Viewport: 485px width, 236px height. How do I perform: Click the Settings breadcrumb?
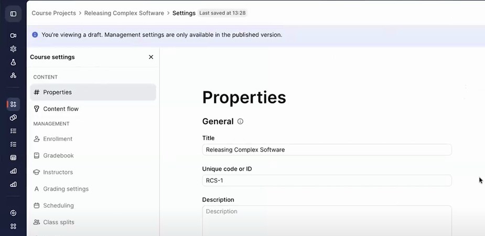(184, 13)
